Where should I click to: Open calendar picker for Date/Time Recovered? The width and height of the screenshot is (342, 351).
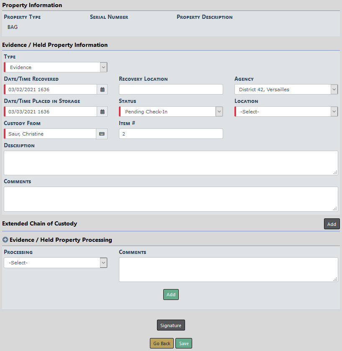pyautogui.click(x=102, y=90)
